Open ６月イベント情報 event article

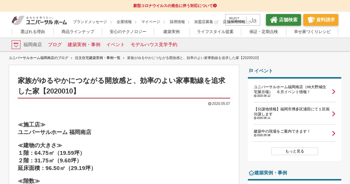290,89
